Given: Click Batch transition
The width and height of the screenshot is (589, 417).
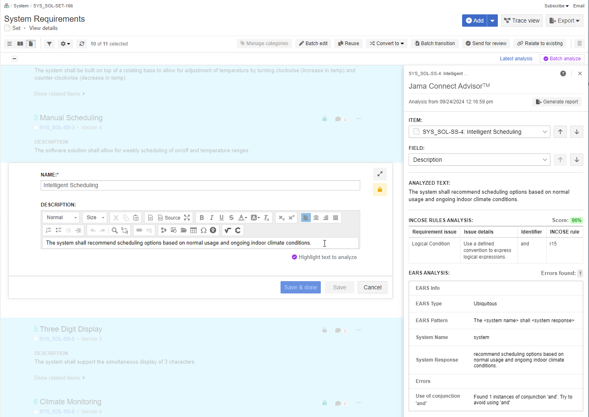Looking at the screenshot, I should pos(435,44).
